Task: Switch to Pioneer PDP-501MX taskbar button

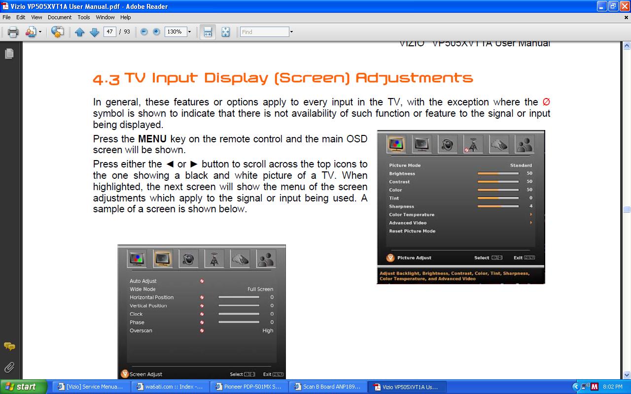Action: point(249,387)
